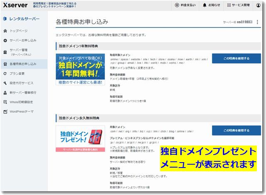Use the permanent free domain benefit button
The height and width of the screenshot is (195, 266).
(x=236, y=131)
